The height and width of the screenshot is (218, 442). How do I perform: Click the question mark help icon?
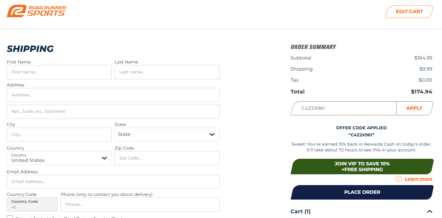(399, 179)
